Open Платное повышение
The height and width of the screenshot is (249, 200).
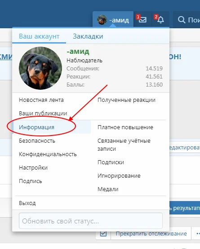pos(125,127)
